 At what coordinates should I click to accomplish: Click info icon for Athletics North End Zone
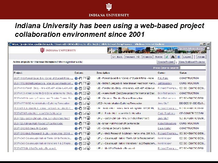(76, 93)
